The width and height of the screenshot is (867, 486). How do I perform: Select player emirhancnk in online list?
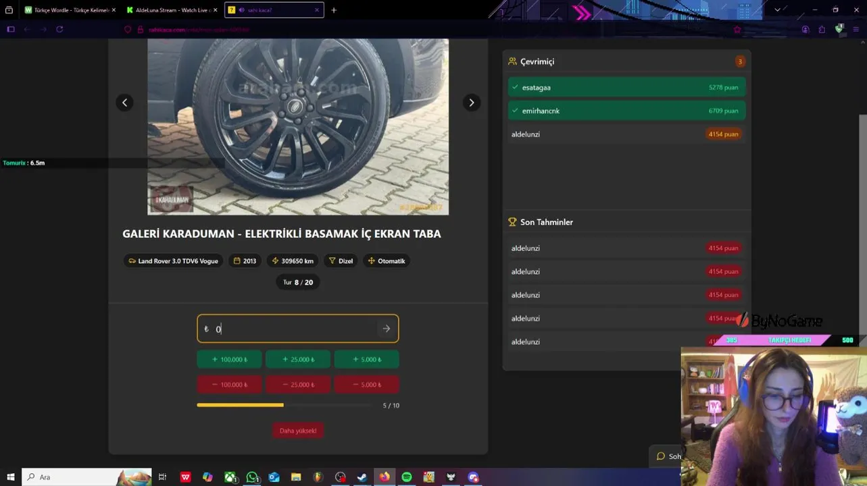click(x=626, y=111)
